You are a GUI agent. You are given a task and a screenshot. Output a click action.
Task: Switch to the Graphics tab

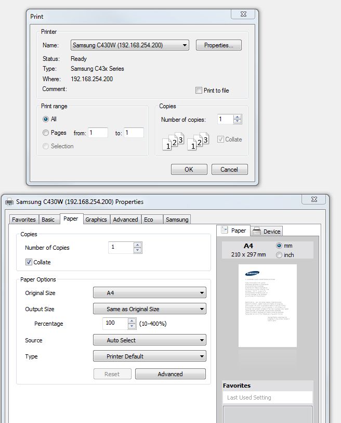(96, 220)
